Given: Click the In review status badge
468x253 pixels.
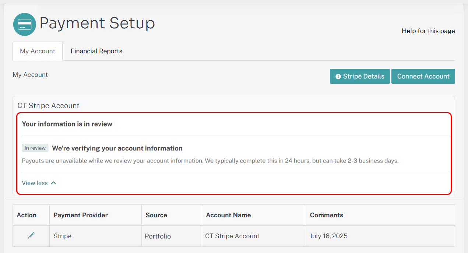Looking at the screenshot, I should pyautogui.click(x=35, y=148).
